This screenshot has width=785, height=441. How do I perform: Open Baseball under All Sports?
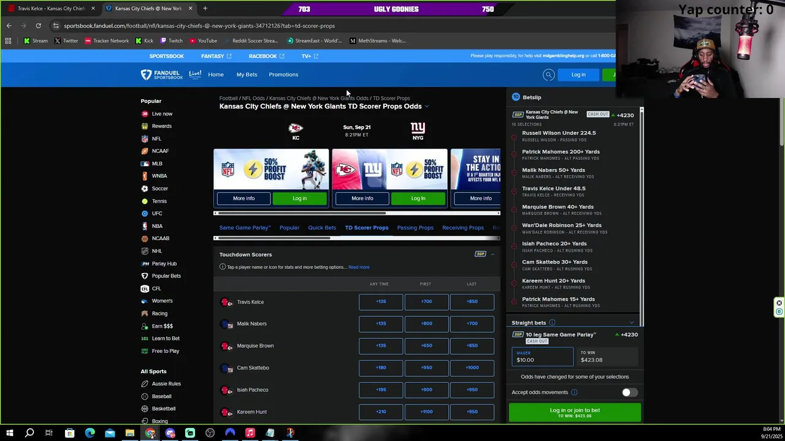[x=161, y=396]
